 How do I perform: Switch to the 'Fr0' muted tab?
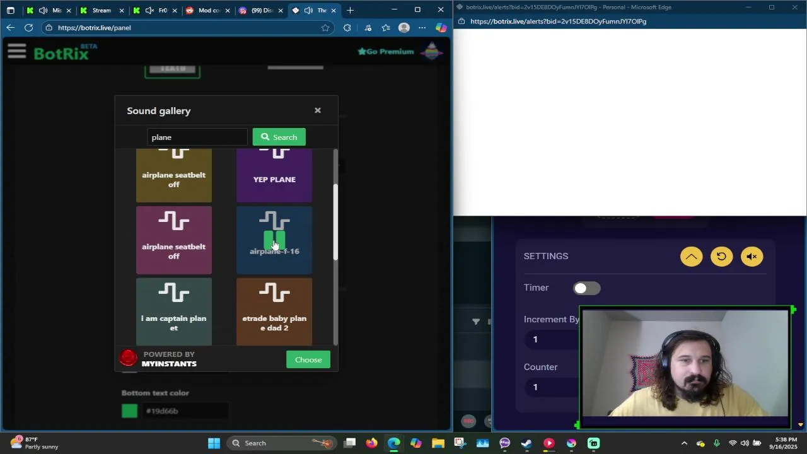[154, 10]
